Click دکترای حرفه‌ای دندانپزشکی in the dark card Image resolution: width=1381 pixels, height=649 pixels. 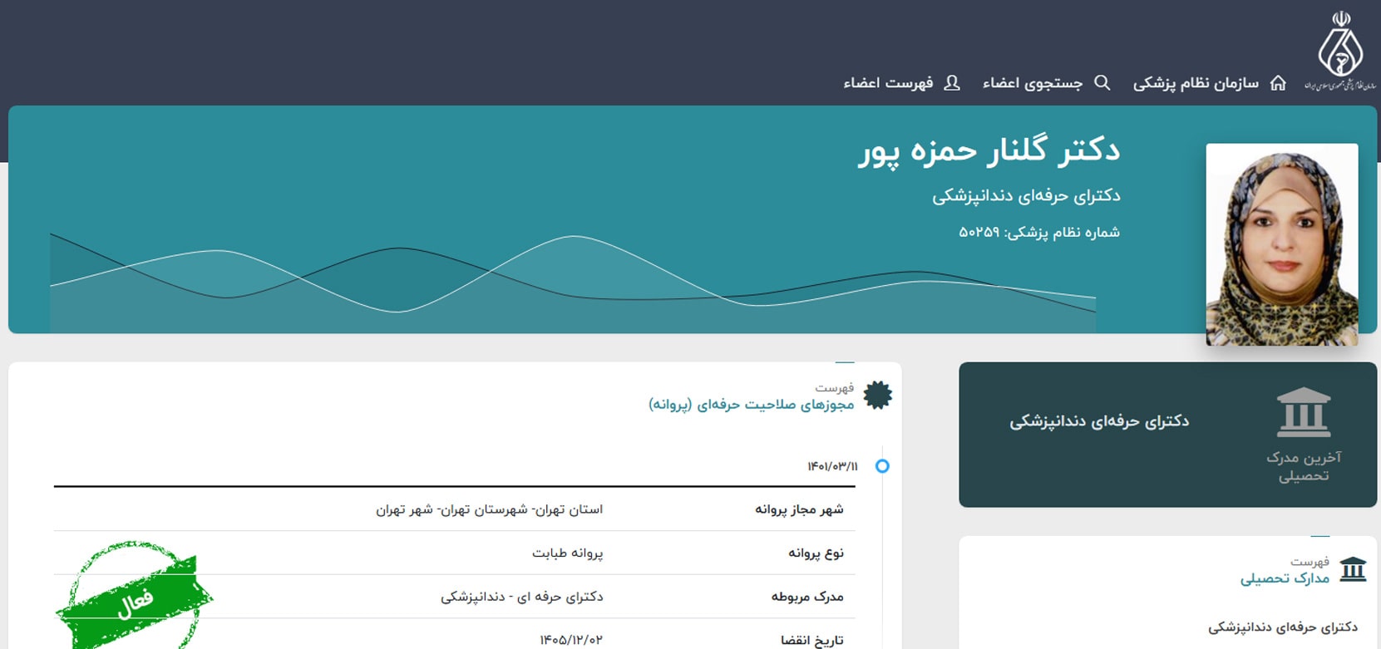[x=1099, y=421]
